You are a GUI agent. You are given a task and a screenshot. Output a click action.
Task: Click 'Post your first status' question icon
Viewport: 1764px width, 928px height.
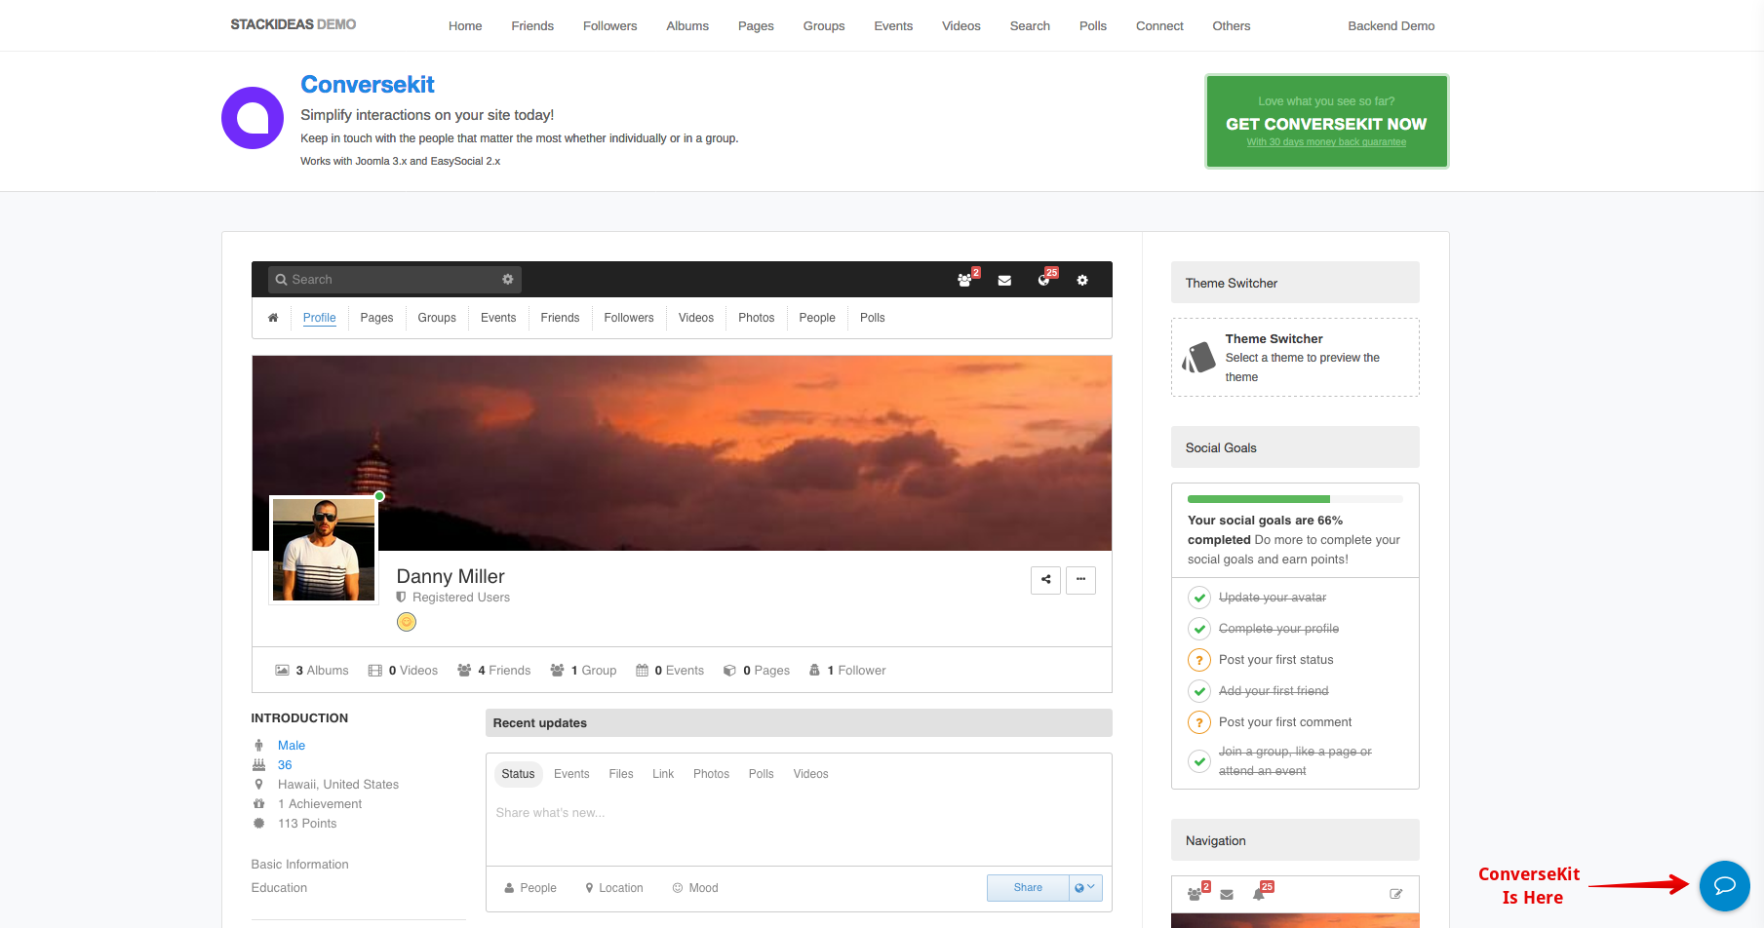[x=1199, y=660]
